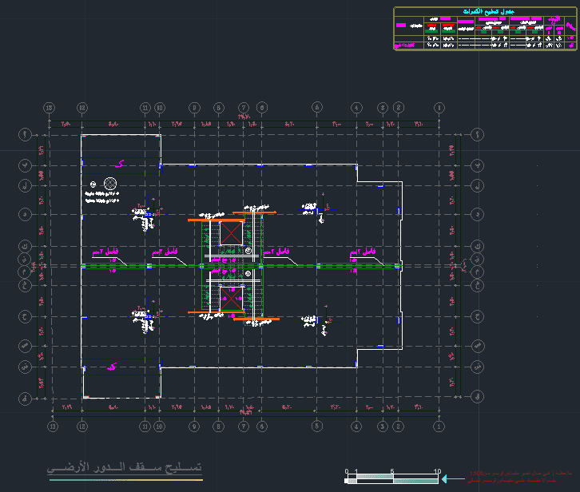Click the cyan arrow beside the scale bar

tap(454, 478)
